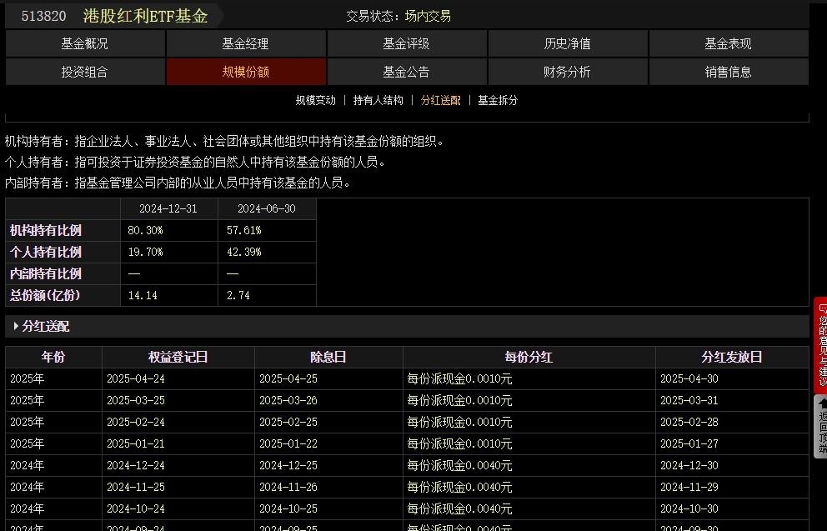Click the 个人持有比例 row label
The width and height of the screenshot is (827, 531).
coord(46,252)
